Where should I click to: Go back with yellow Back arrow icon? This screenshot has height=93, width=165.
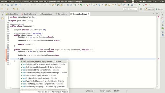pos(17,9)
